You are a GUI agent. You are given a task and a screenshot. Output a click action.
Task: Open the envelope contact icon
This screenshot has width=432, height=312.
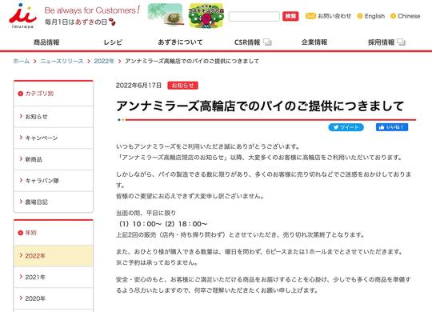click(310, 16)
